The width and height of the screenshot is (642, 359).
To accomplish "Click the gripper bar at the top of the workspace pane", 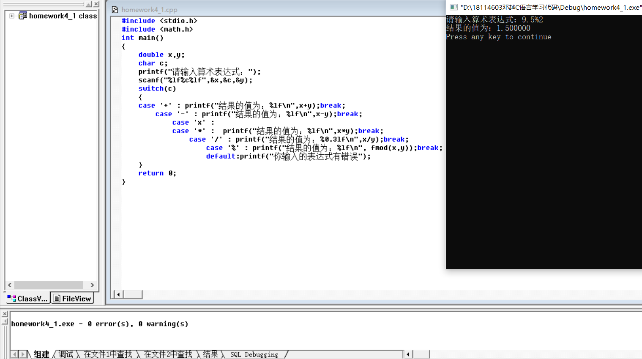I will (42, 4).
